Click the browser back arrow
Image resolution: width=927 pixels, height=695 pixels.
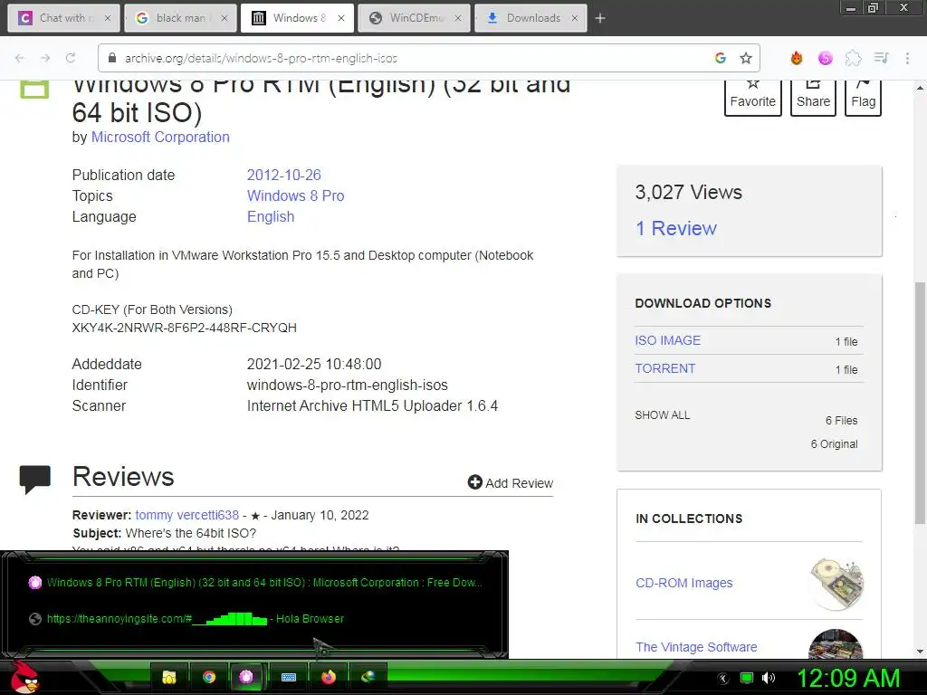tap(20, 58)
